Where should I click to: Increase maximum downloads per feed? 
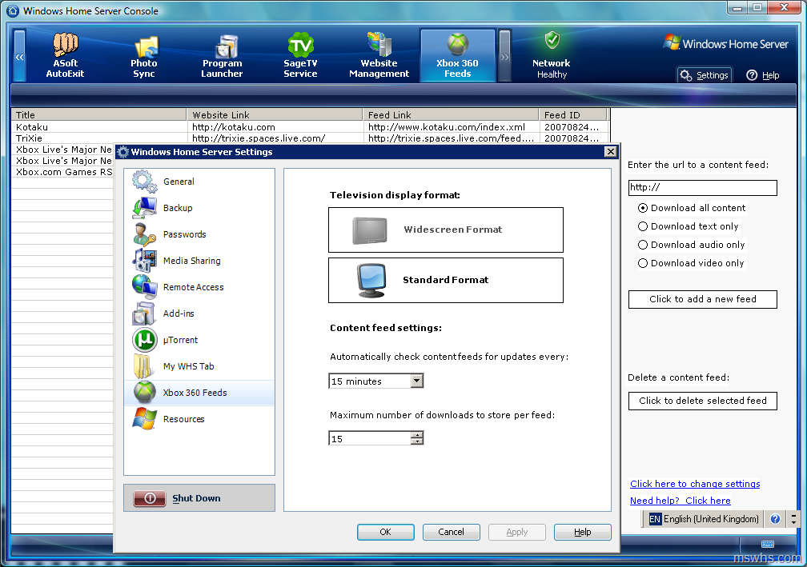[x=417, y=435]
